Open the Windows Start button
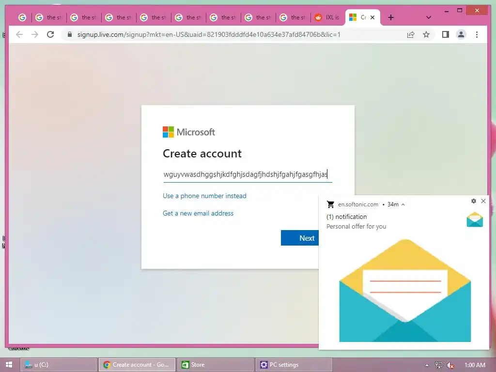The width and height of the screenshot is (496, 372). pyautogui.click(x=9, y=365)
